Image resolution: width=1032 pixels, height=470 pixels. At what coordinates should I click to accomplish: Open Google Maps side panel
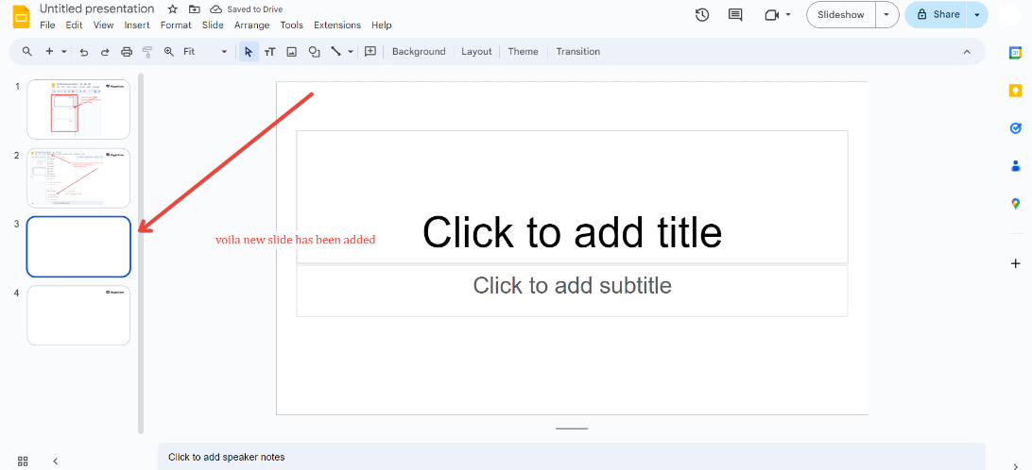pos(1016,204)
